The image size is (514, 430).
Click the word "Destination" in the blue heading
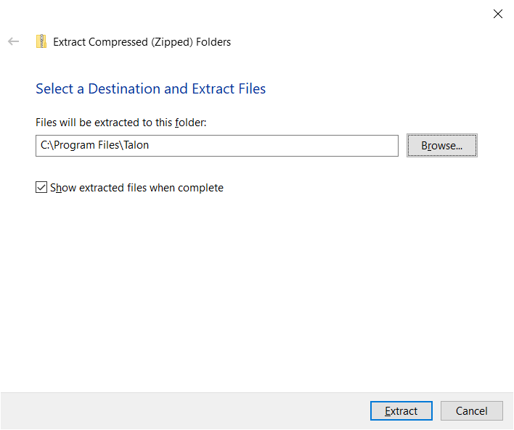click(124, 88)
